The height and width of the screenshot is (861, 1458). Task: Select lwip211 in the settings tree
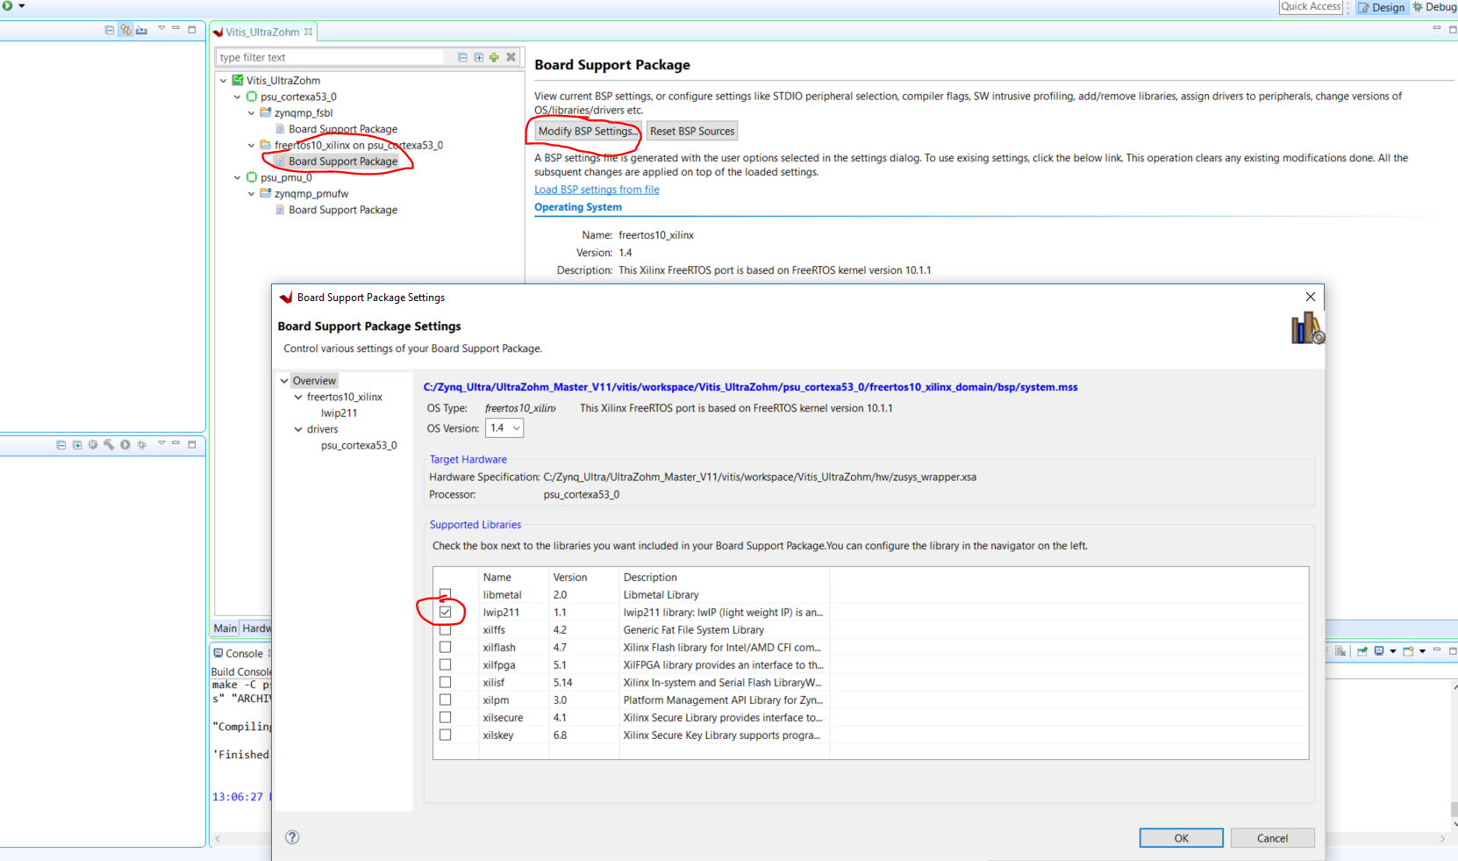pos(339,413)
